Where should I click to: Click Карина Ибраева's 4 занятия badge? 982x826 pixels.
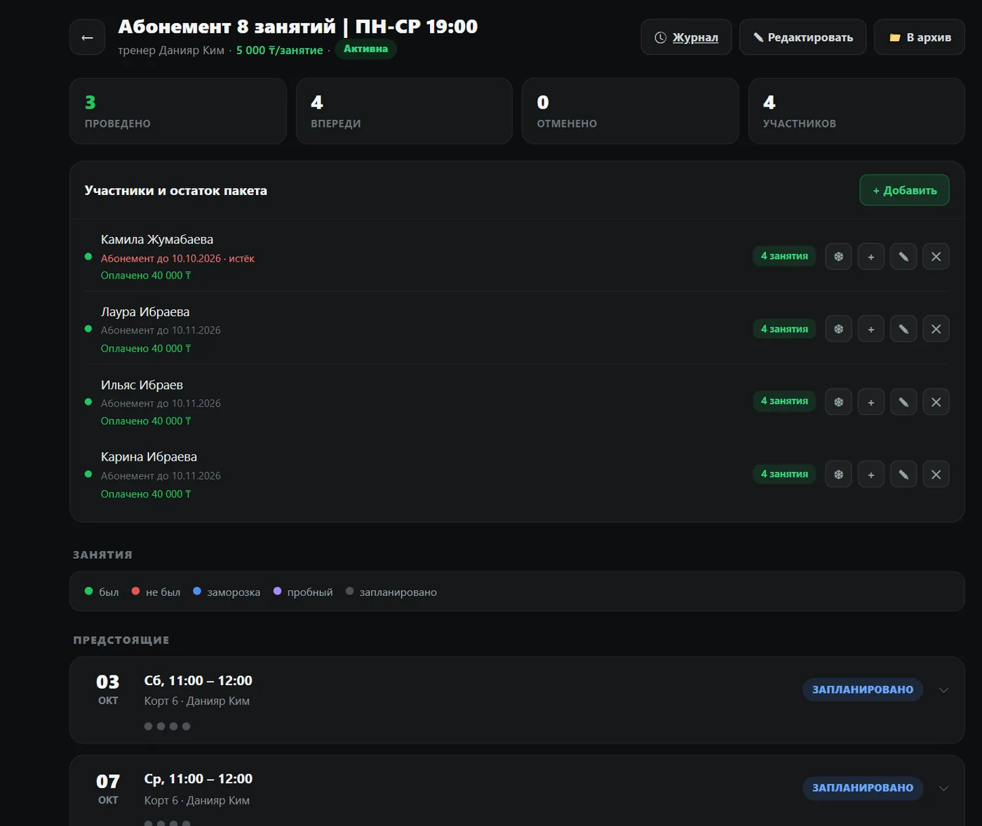point(784,474)
